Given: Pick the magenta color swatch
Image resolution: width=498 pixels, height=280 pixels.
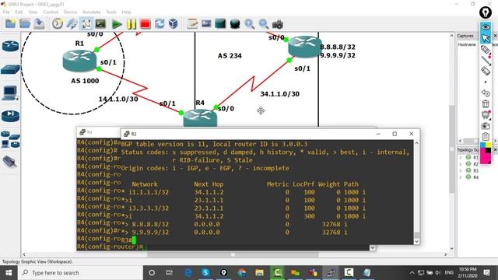Looking at the screenshot, I should pos(484,156).
